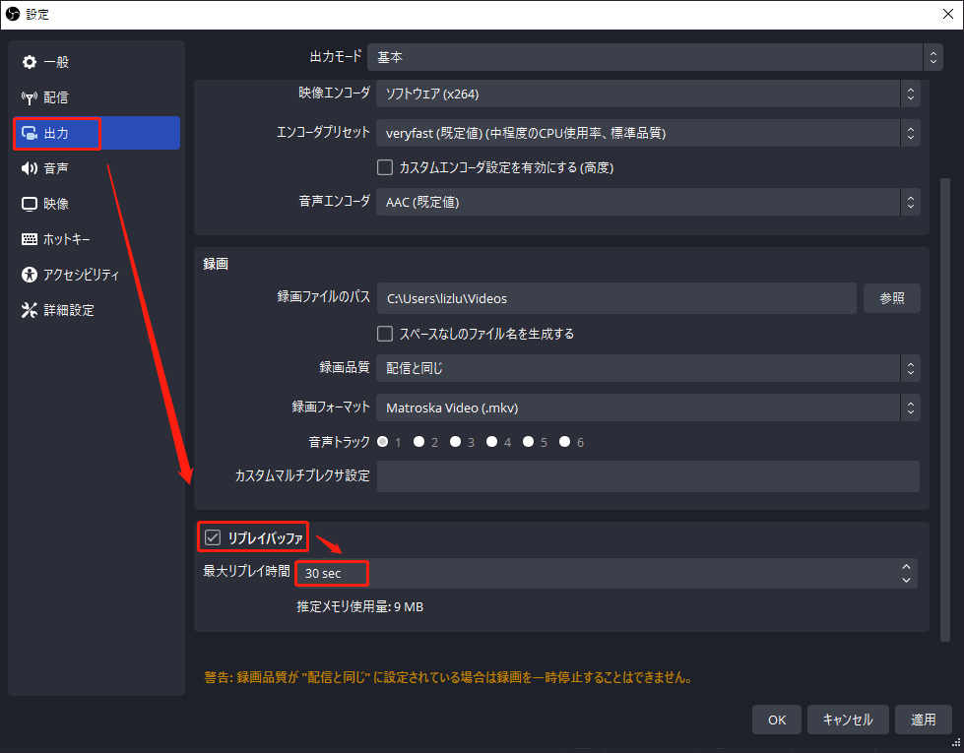This screenshot has height=753, width=964.
Task: Select the 出力 settings page
Action: pos(96,133)
